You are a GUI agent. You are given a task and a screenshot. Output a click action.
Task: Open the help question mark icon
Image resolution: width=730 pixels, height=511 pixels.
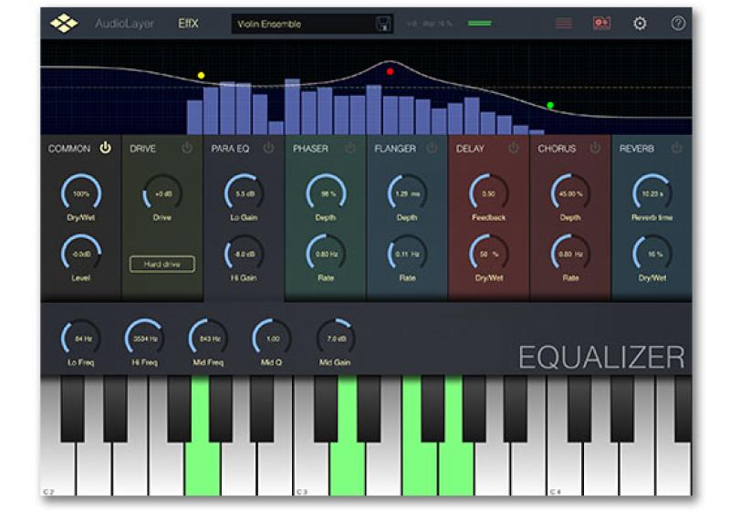click(678, 24)
